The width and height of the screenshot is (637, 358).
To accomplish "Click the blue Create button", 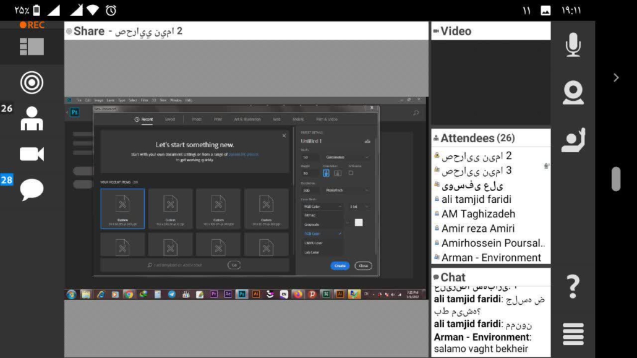I will pos(340,266).
